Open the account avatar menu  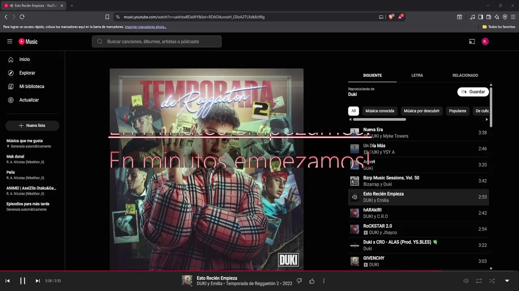coord(485,41)
